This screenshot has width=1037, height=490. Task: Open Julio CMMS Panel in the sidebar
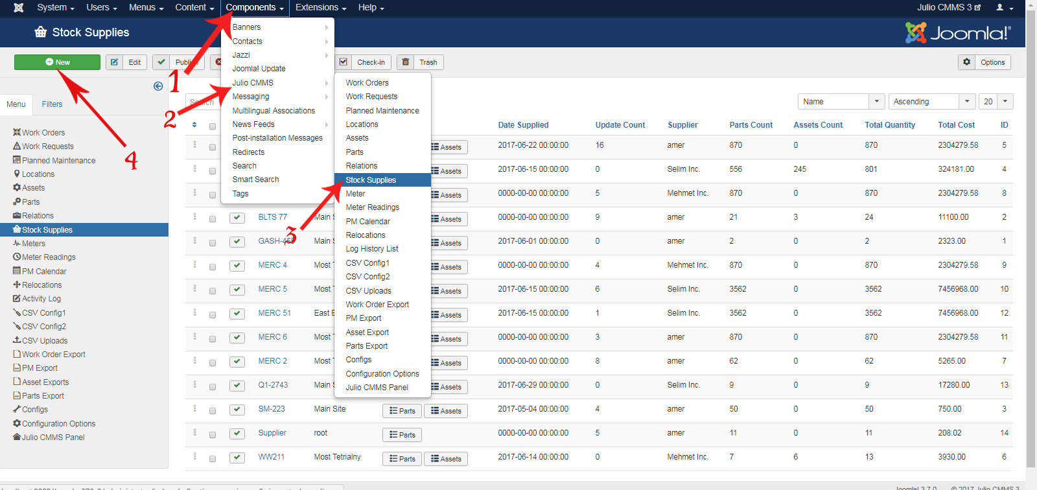(x=49, y=437)
